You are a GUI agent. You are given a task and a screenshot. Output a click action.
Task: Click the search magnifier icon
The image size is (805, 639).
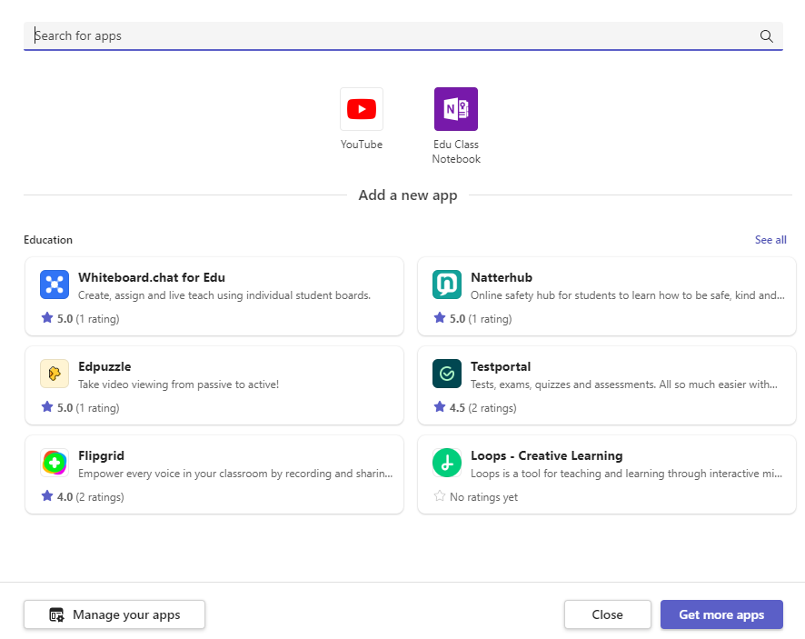tap(766, 36)
